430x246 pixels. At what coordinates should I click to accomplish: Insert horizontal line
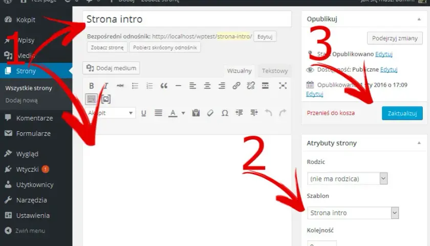coord(178,86)
